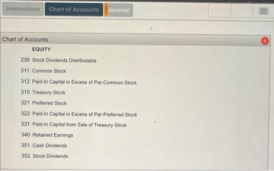Click account 340 Retained Earnings

click(x=47, y=135)
